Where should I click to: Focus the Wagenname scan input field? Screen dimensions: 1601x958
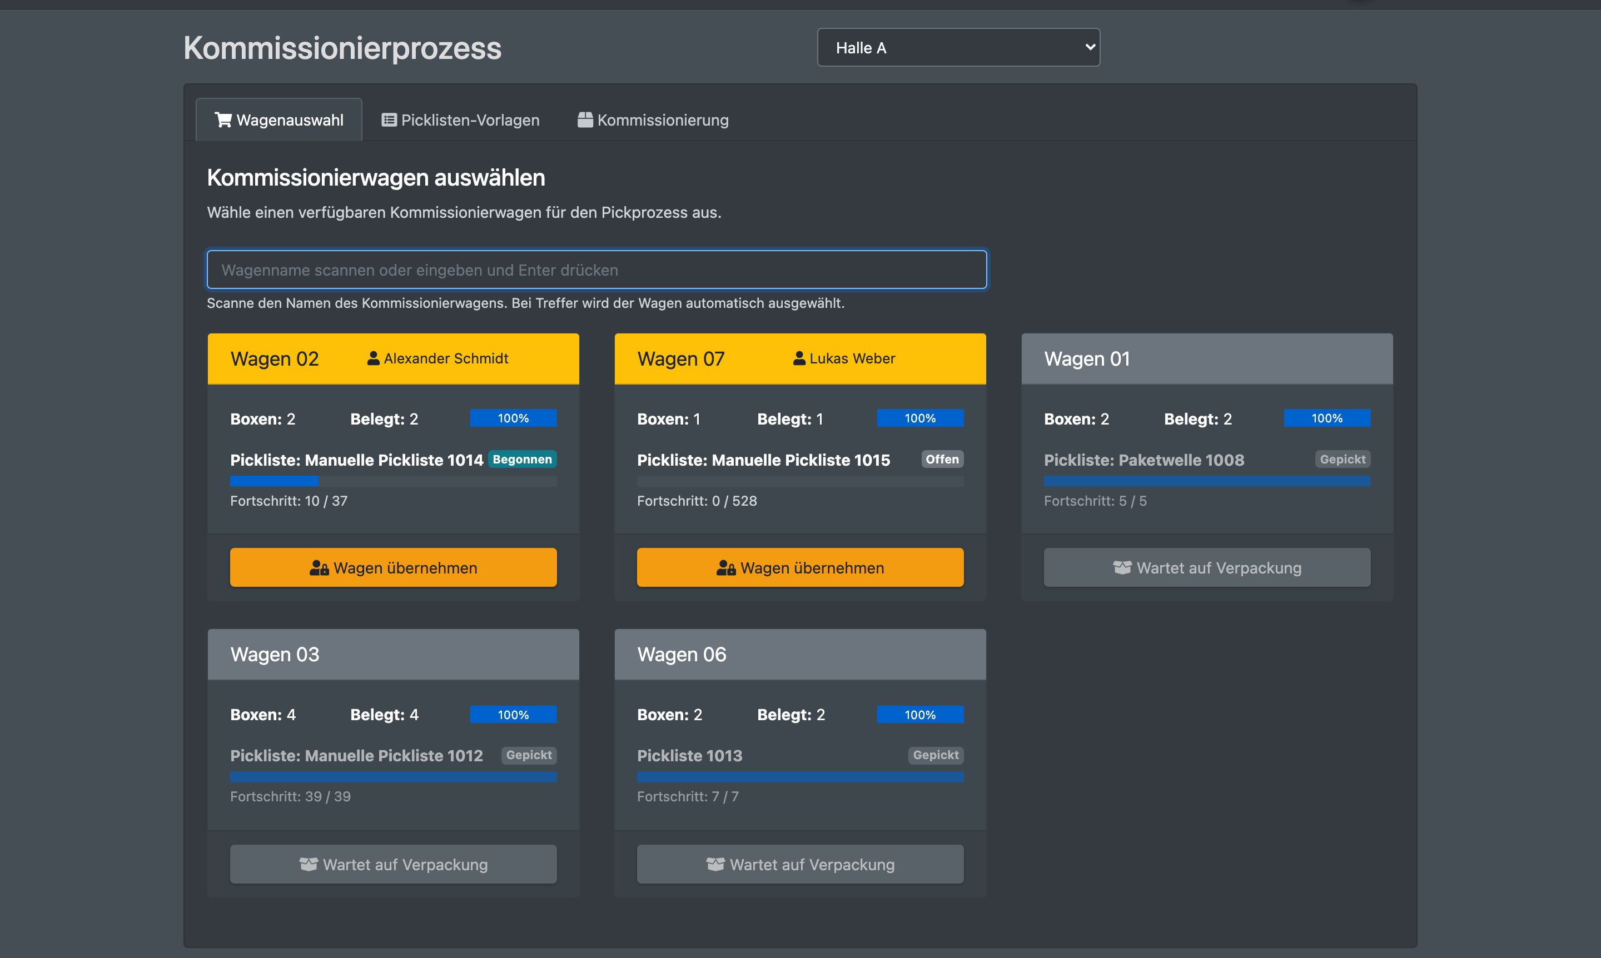[596, 270]
